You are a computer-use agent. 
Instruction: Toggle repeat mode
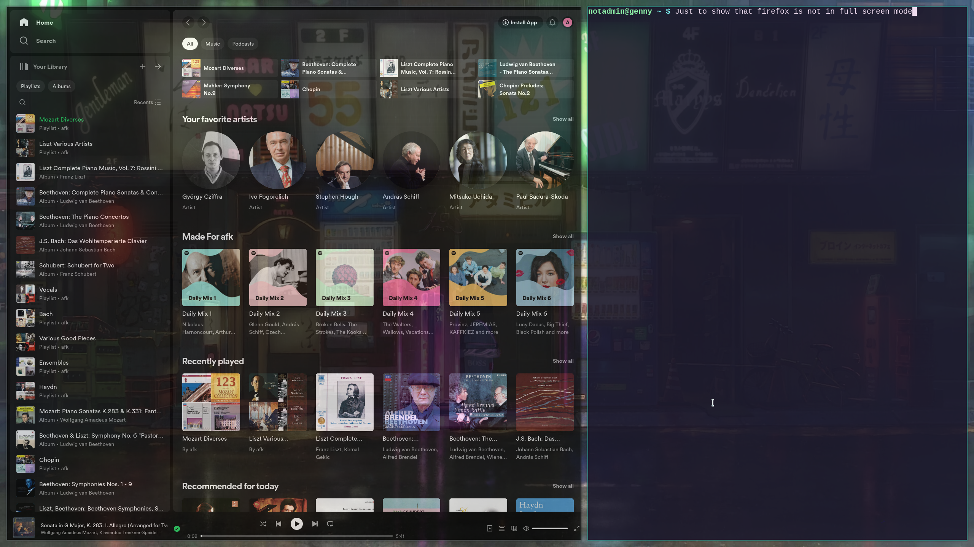pos(330,524)
